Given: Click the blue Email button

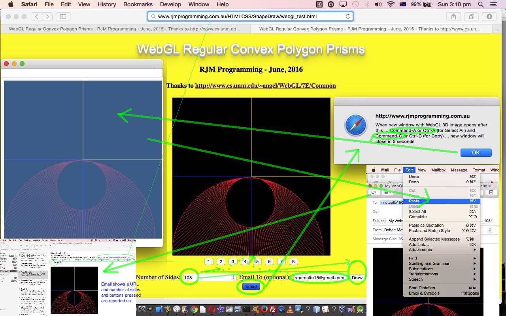Looking at the screenshot, I should (x=251, y=287).
